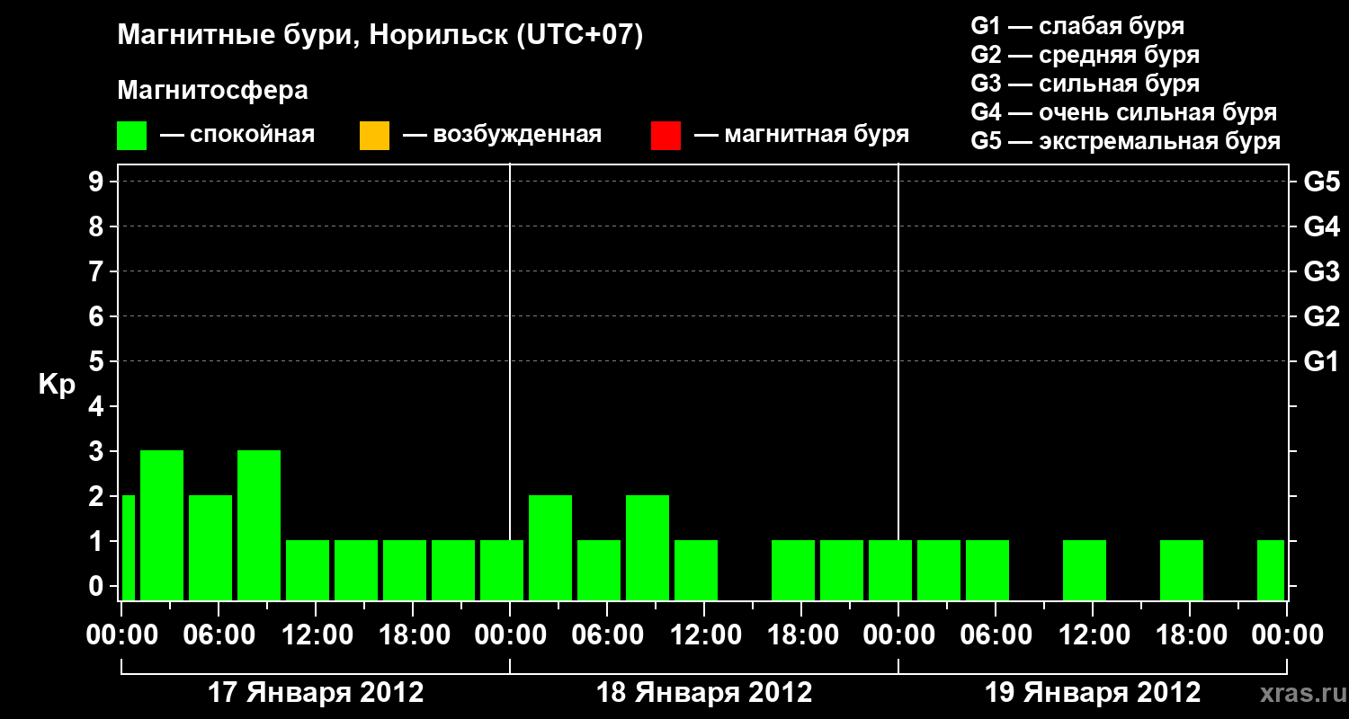Click the '18:00' tick label for 19 January
1349x719 pixels.
coord(1190,635)
